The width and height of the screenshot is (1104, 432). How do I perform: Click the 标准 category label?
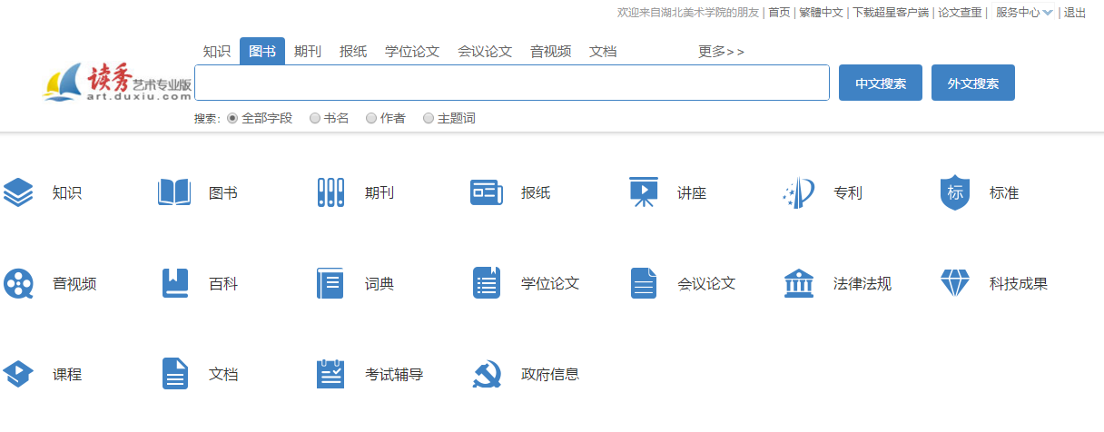(1004, 193)
